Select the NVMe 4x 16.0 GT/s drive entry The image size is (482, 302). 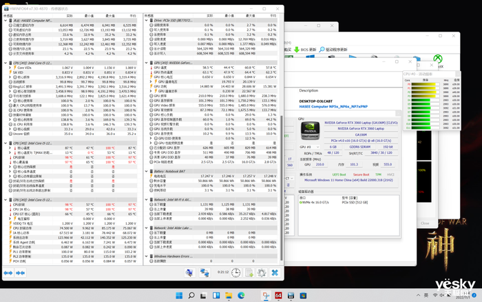pyautogui.click(x=314, y=203)
